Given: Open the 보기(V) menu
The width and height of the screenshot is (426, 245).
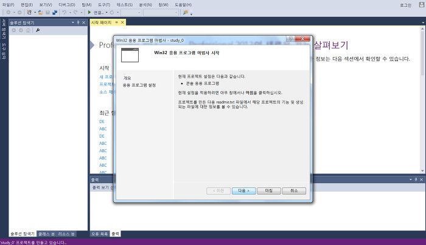Looking at the screenshot, I should (x=46, y=5).
